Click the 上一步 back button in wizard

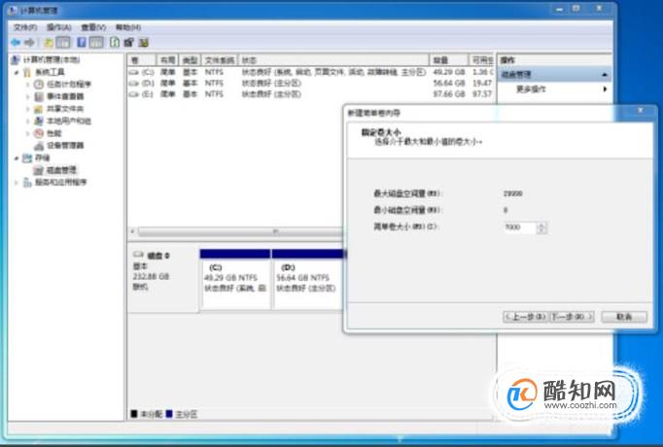click(526, 317)
